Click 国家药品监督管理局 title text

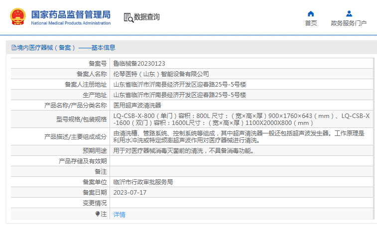[71, 14]
